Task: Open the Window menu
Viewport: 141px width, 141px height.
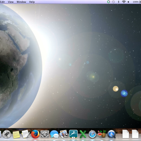Action: (x=22, y=2)
